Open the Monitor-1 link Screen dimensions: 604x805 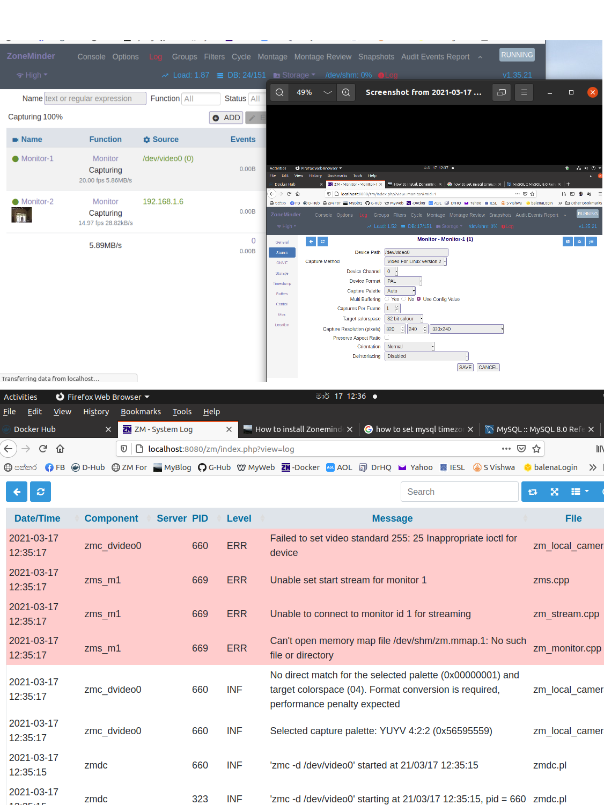tap(37, 159)
